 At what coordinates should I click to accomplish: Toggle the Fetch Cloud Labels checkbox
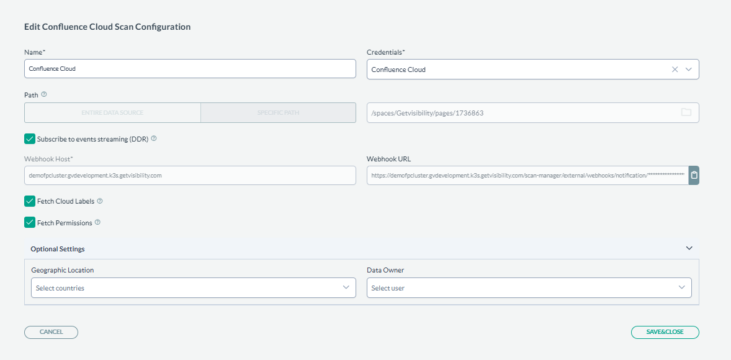coord(29,201)
